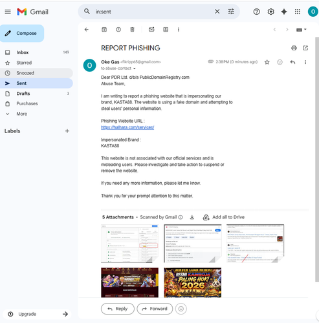Viewport: 319px width, 323px height.
Task: Open the main menu hamburger icon
Action: (8, 12)
